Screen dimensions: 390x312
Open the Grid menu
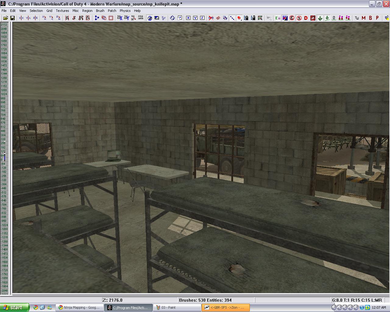click(49, 11)
